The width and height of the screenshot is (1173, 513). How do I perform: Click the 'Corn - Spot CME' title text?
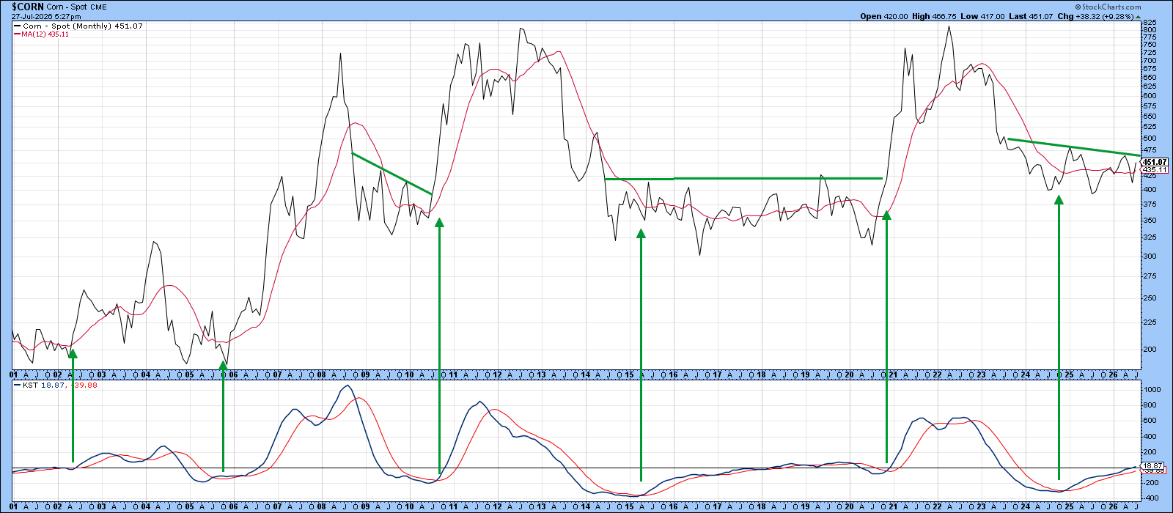tap(76, 7)
